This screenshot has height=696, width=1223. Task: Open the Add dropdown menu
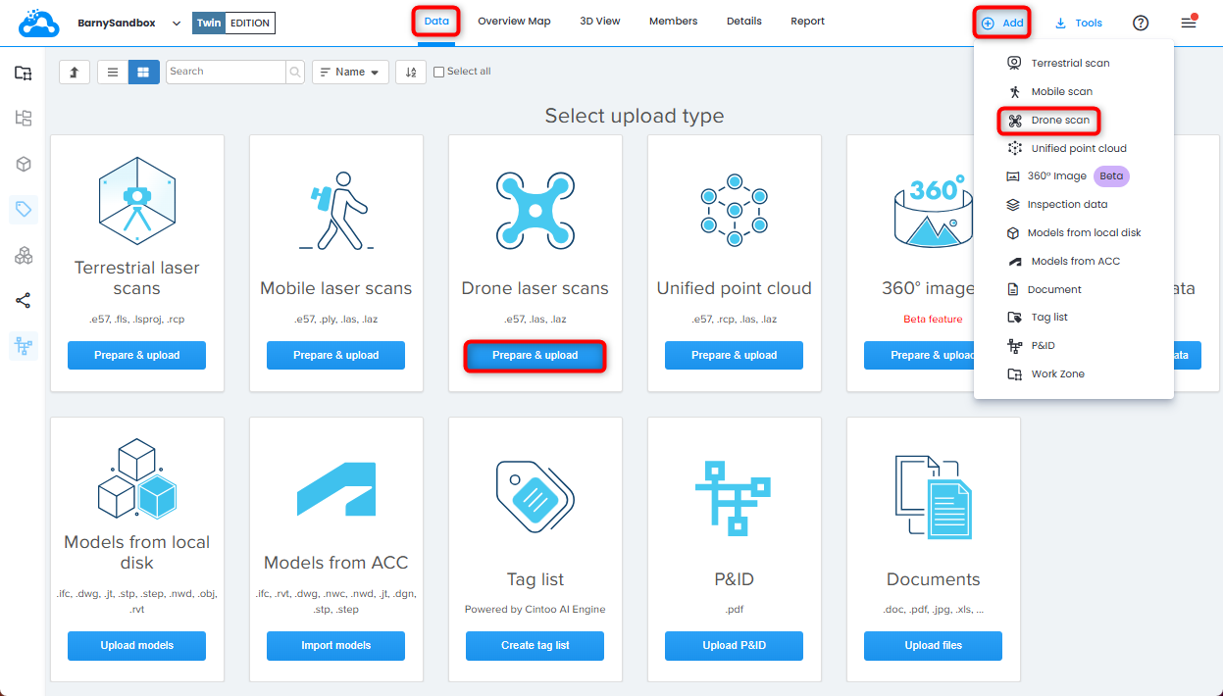pos(1002,23)
